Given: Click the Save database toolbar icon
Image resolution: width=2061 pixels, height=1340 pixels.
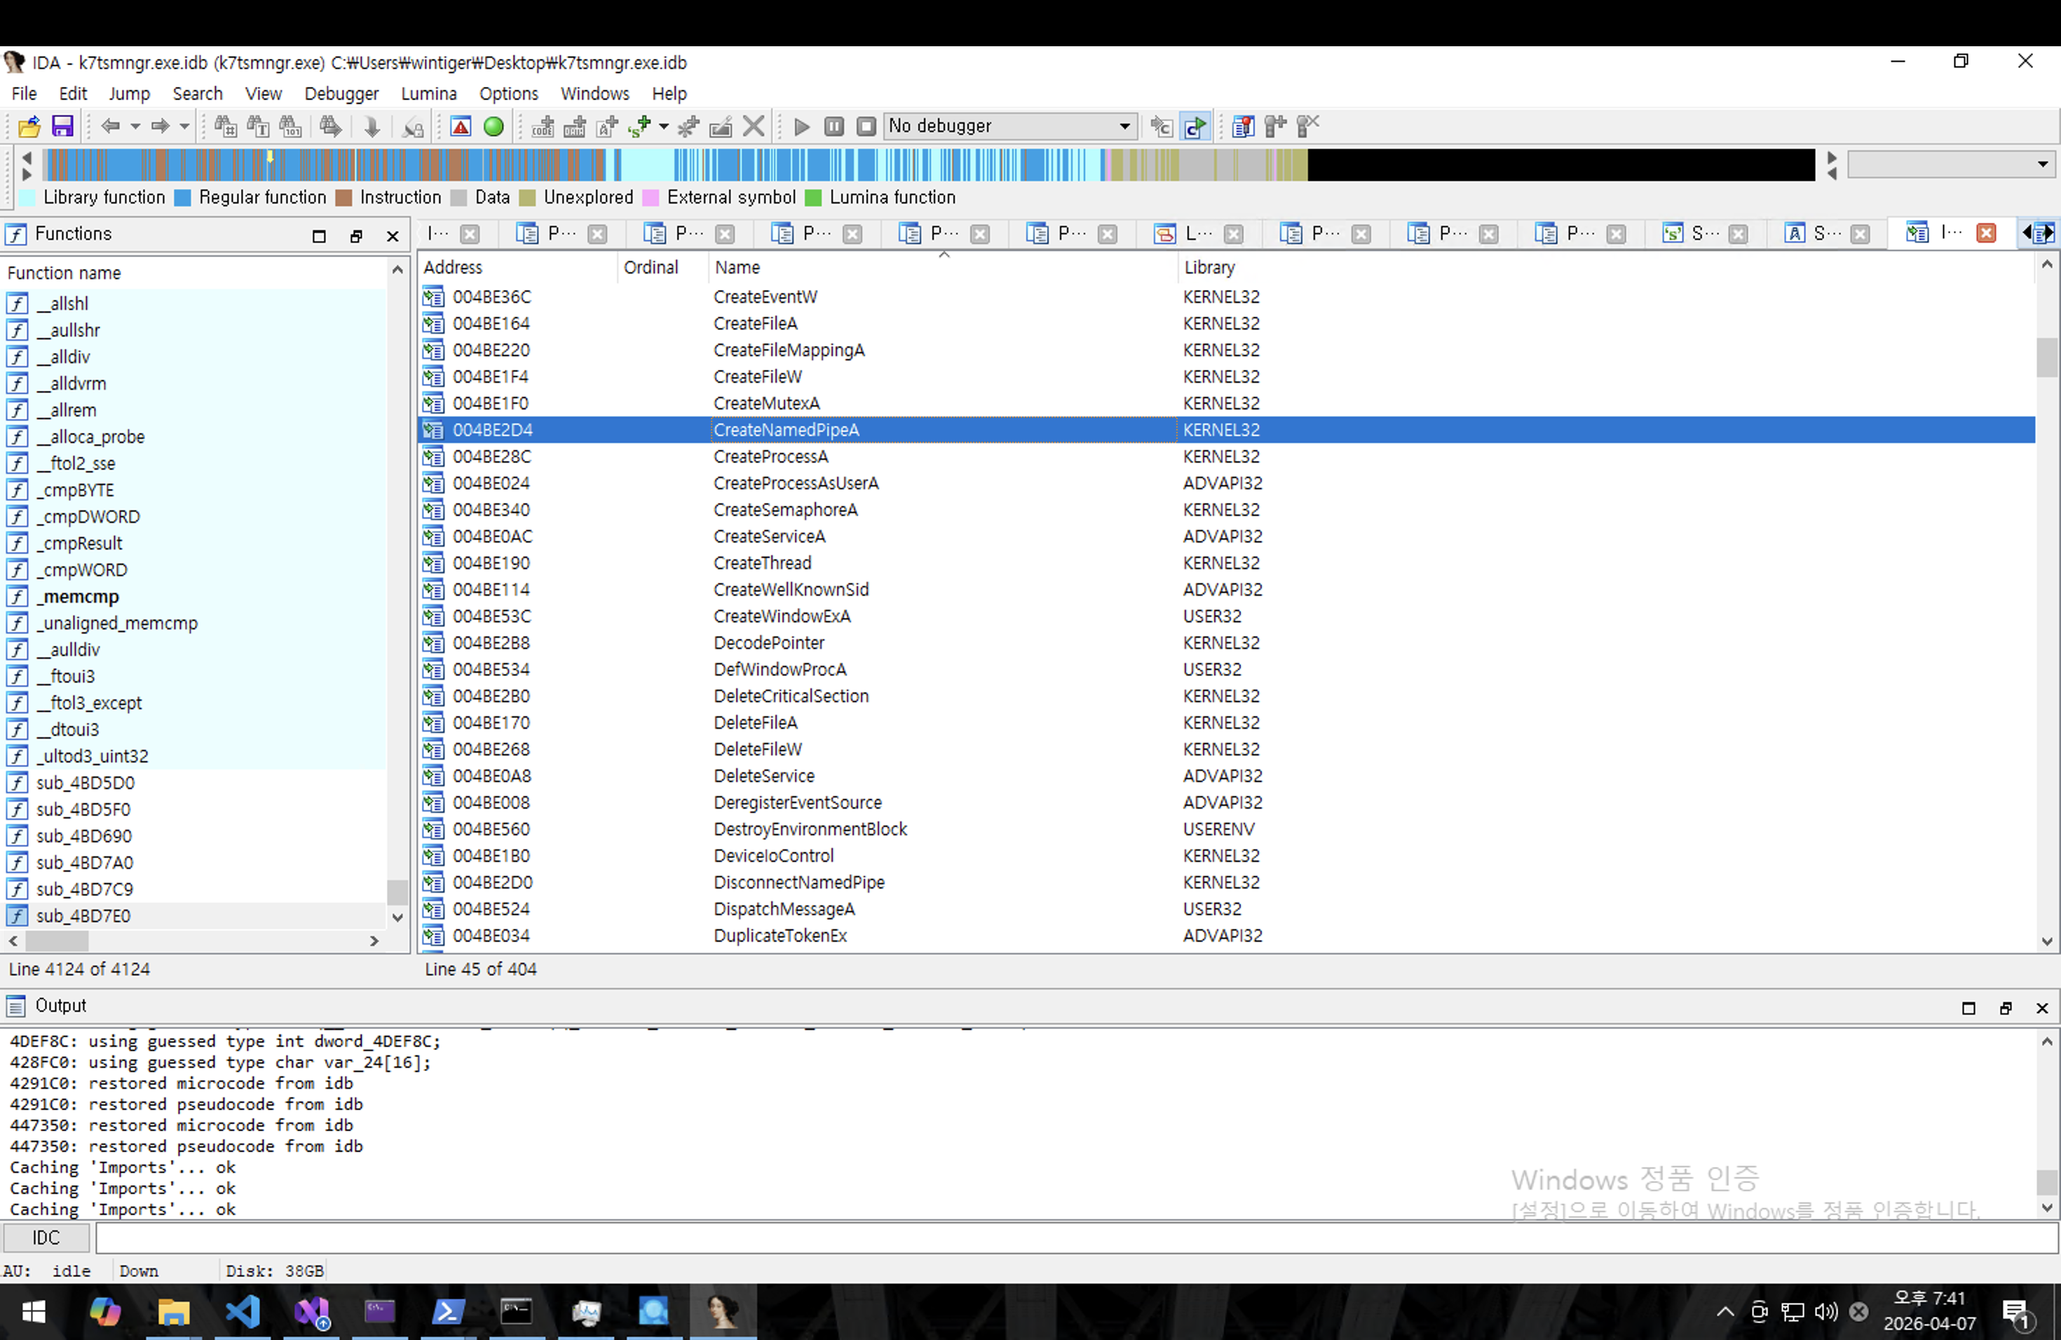Looking at the screenshot, I should [x=62, y=126].
